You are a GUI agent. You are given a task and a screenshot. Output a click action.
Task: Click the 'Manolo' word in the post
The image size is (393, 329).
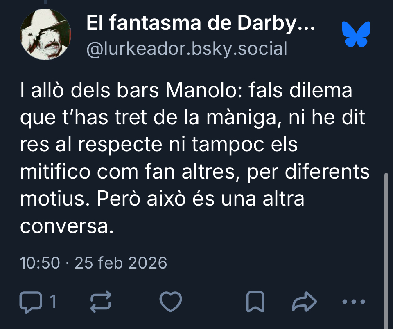(204, 90)
